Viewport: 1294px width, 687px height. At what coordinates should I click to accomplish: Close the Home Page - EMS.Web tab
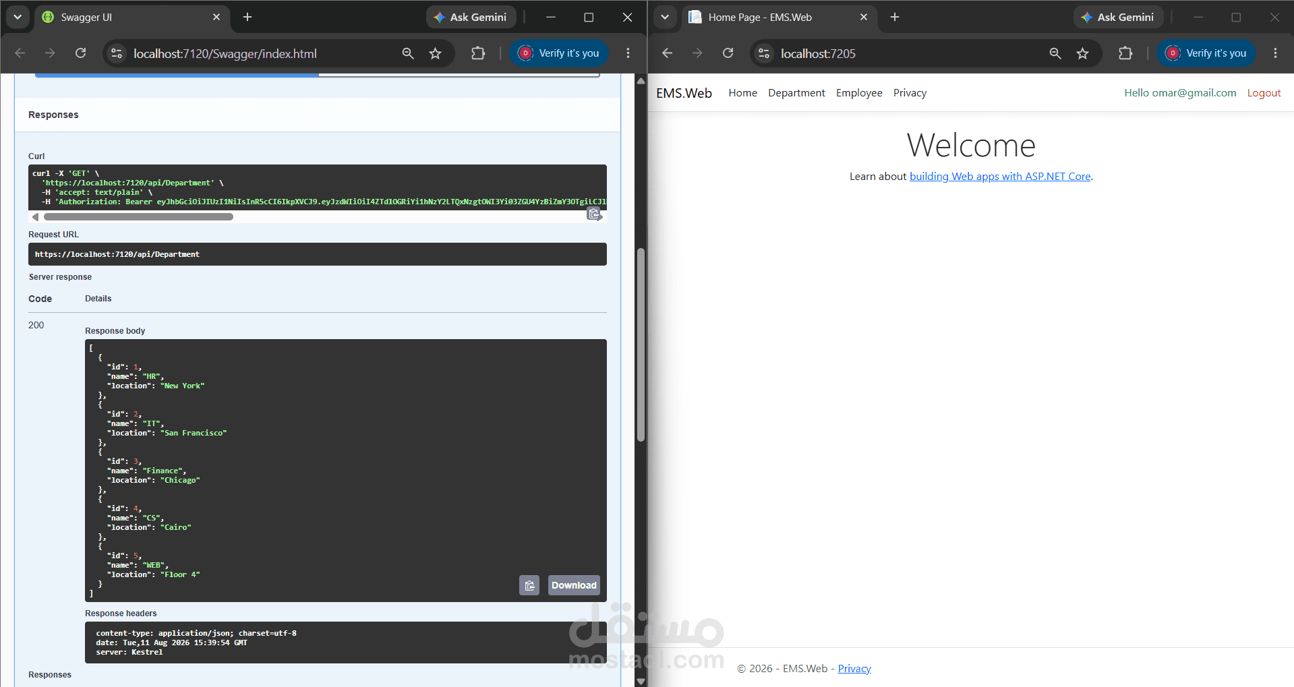click(864, 17)
